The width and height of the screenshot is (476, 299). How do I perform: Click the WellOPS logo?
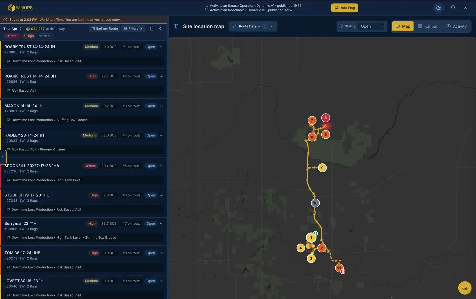(20, 8)
